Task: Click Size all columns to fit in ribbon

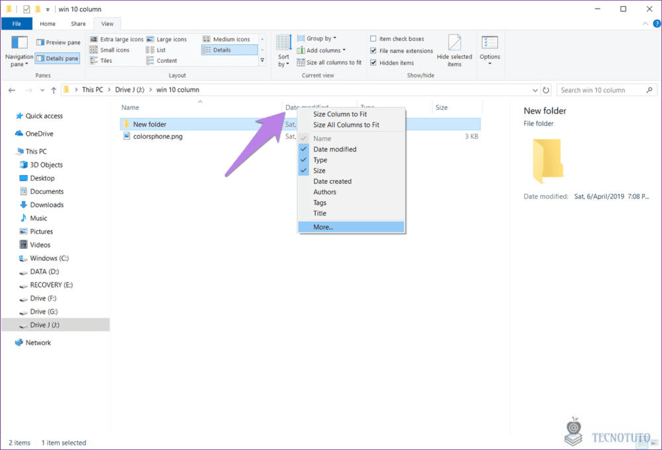Action: 329,62
